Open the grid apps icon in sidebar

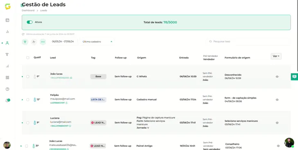7,77
